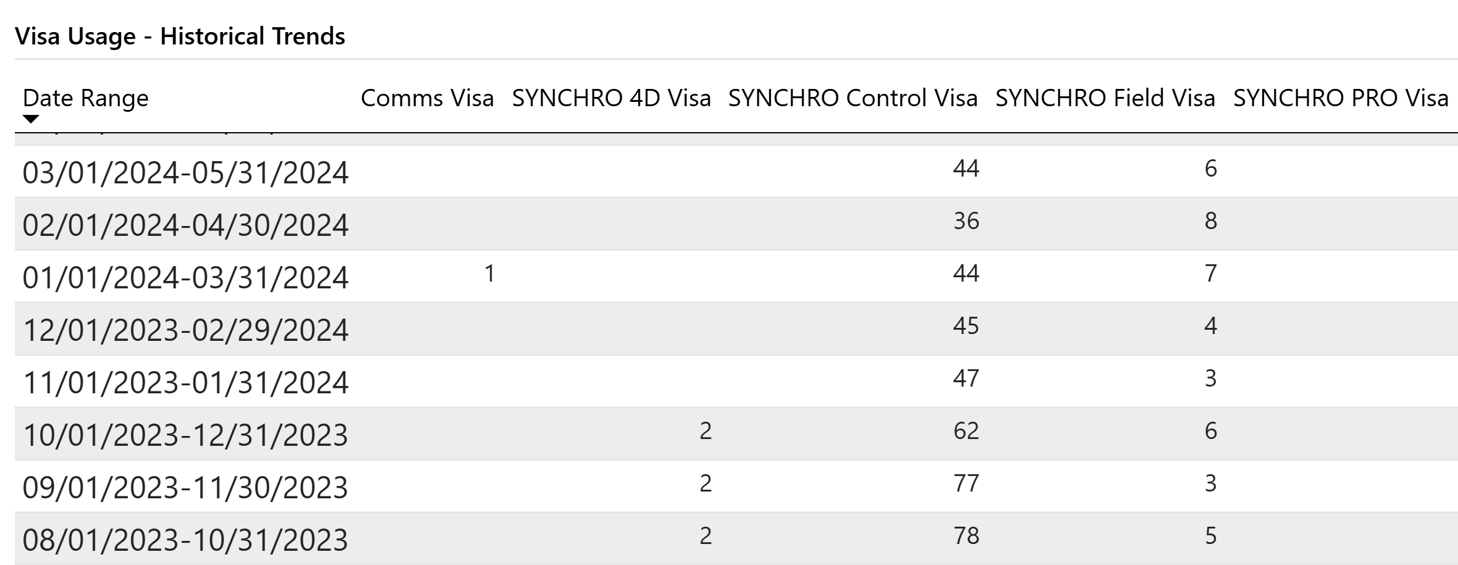Click the SYNCHRO 4D Visa column header
Image resolution: width=1458 pixels, height=565 pixels.
pos(611,98)
